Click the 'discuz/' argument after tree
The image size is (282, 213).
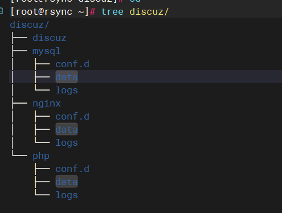point(149,12)
